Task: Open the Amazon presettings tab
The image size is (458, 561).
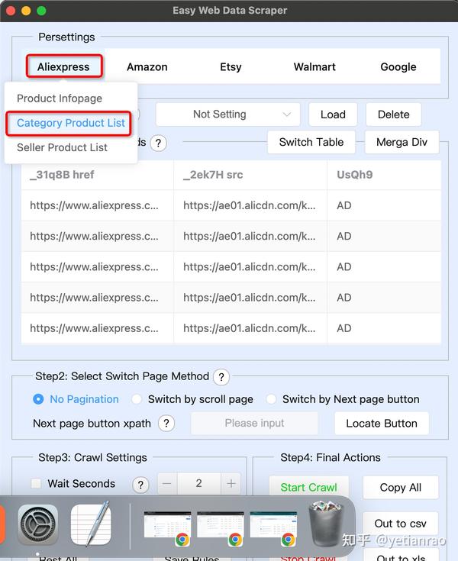Action: point(147,67)
